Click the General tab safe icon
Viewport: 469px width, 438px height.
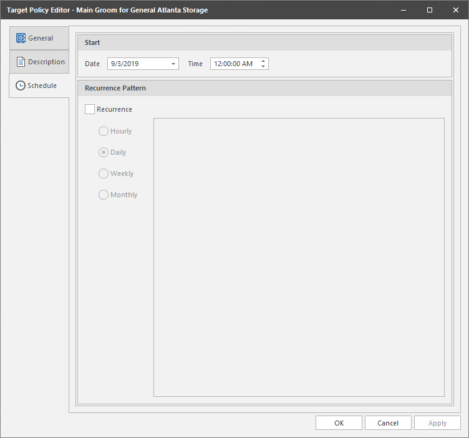[21, 38]
